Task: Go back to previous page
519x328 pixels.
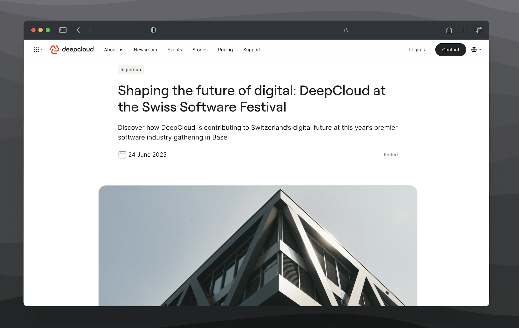Action: [78, 30]
